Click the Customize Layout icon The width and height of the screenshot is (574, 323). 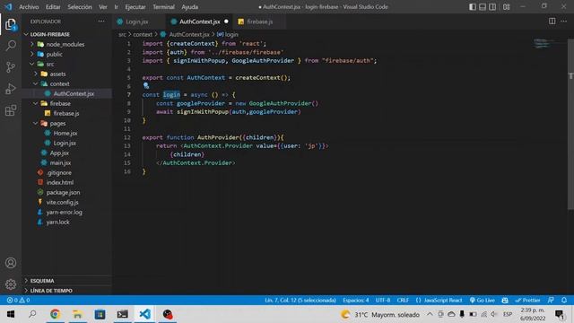pos(506,7)
